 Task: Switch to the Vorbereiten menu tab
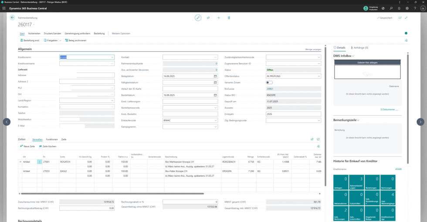[34, 33]
